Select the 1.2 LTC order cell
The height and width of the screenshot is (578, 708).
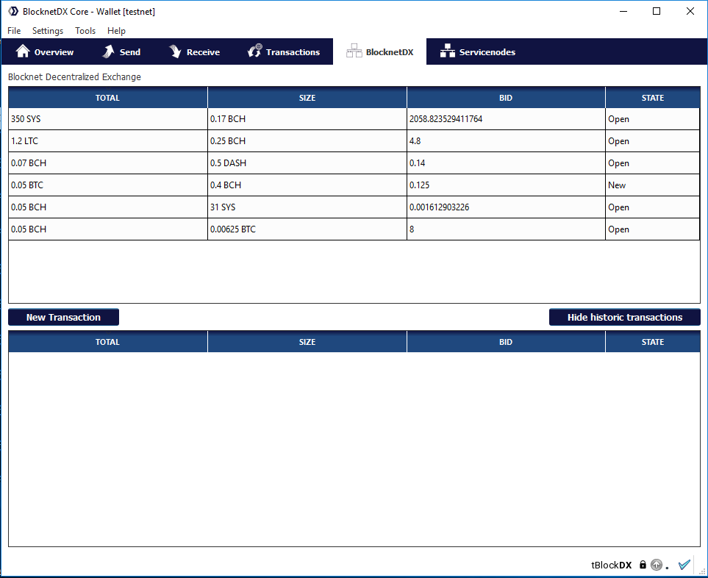pyautogui.click(x=108, y=141)
